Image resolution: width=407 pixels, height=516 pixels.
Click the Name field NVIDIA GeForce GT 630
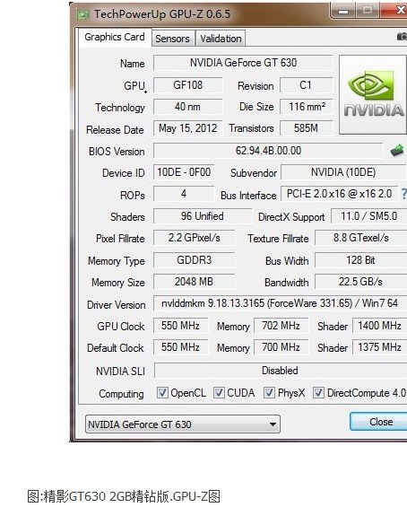coord(243,63)
